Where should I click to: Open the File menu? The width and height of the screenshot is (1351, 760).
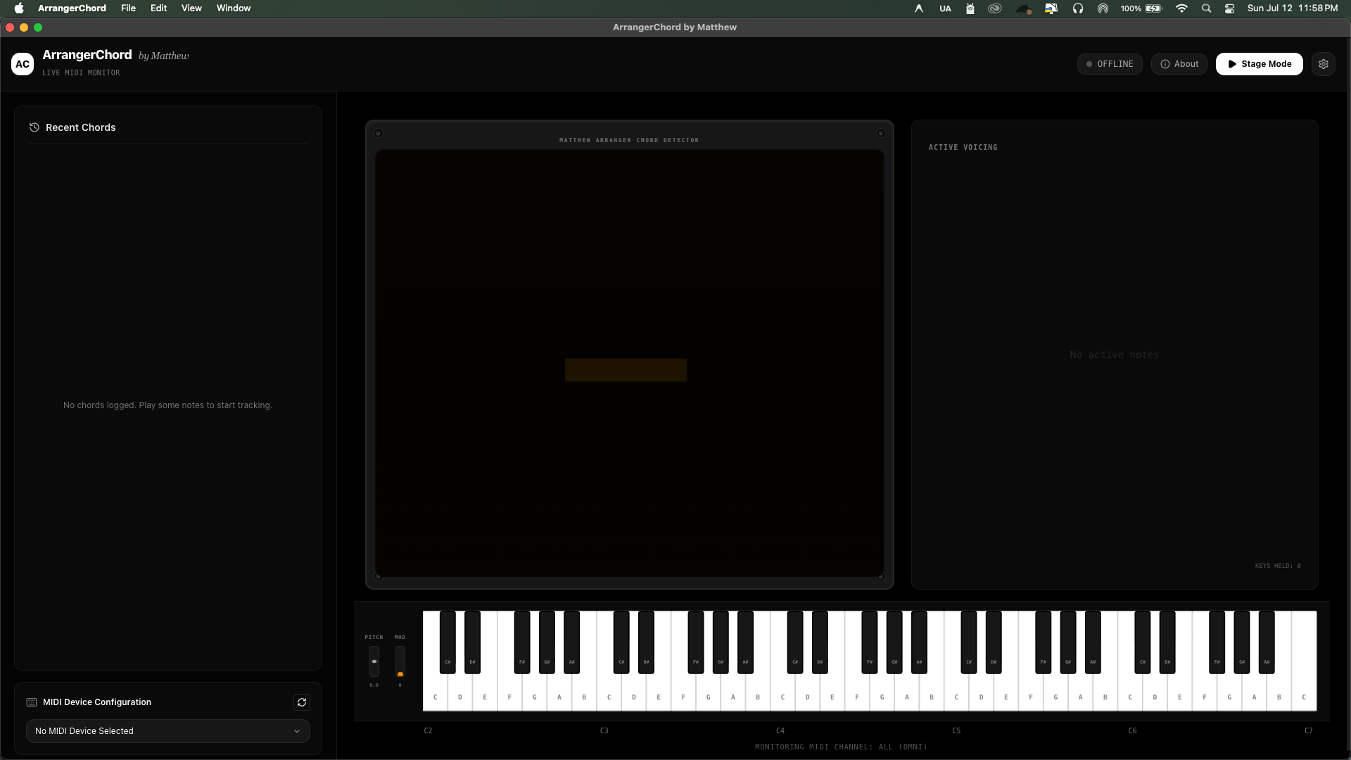pos(128,8)
